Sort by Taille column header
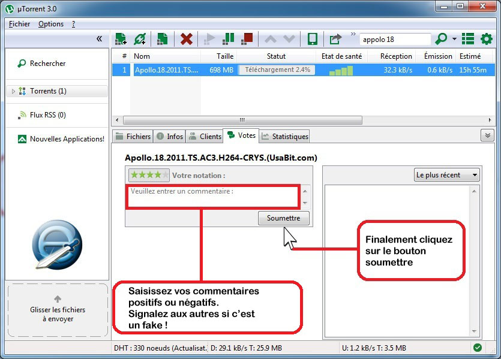This screenshot has height=359, width=501. (219, 56)
